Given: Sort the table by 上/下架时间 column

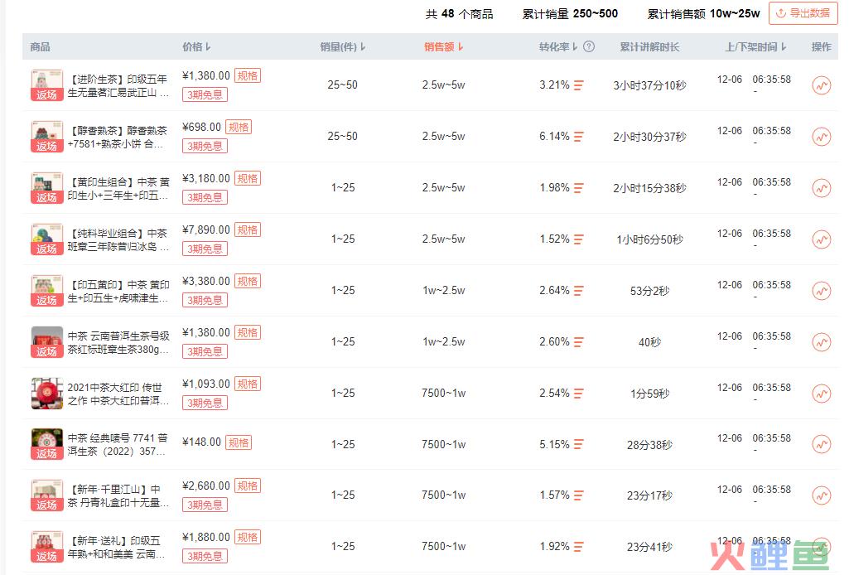Looking at the screenshot, I should click(x=756, y=47).
